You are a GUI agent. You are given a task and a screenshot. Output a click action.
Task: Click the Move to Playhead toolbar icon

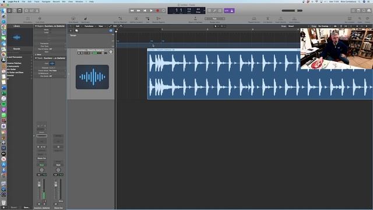click(x=195, y=19)
